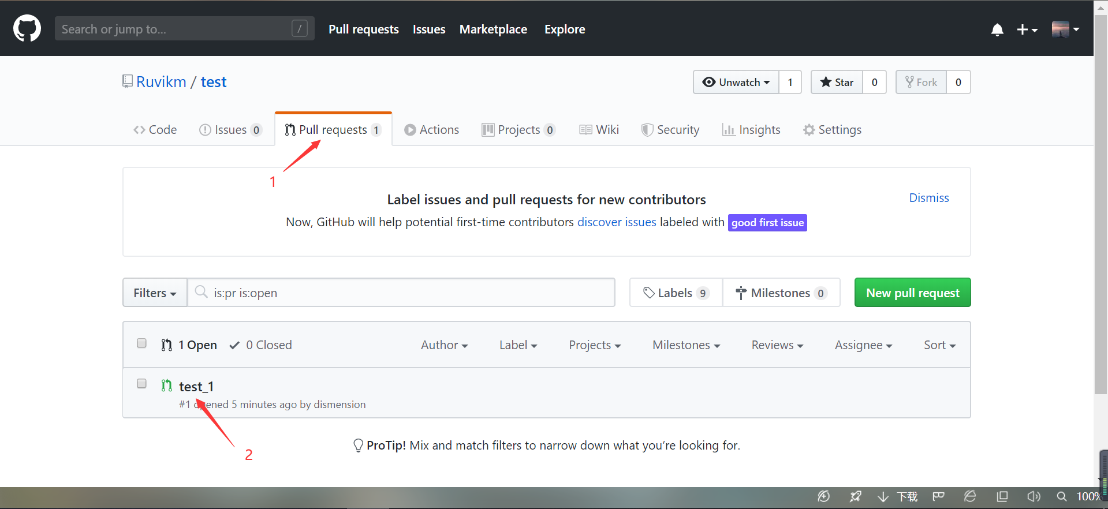Viewport: 1108px width, 509px height.
Task: Switch to the Actions tab
Action: point(431,130)
